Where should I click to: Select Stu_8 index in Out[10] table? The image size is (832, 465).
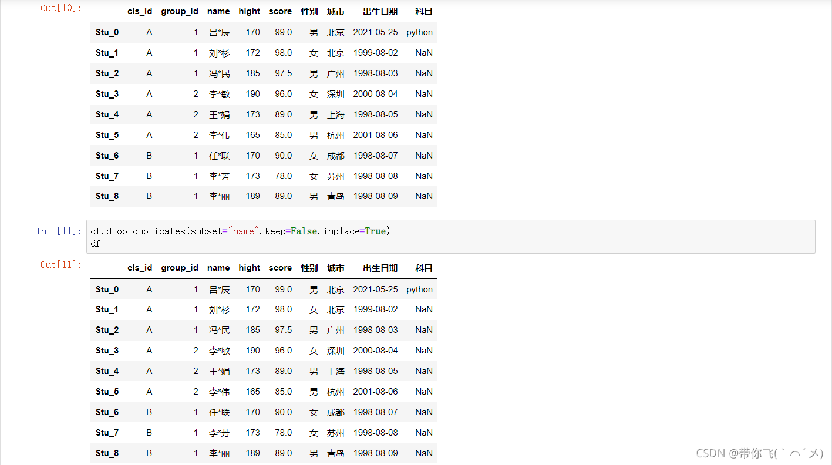(x=107, y=196)
